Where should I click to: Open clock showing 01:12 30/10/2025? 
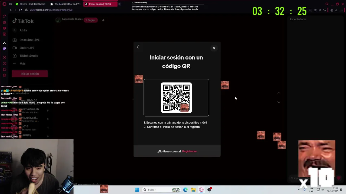pos(333,190)
